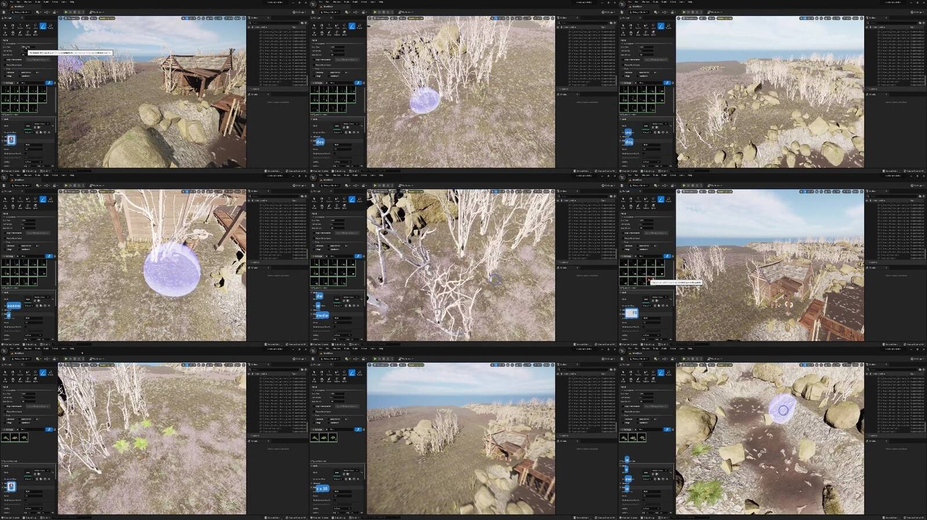Click the Unreal logo in the white-branches closeup editor
The image size is (927, 520).
pos(313,177)
